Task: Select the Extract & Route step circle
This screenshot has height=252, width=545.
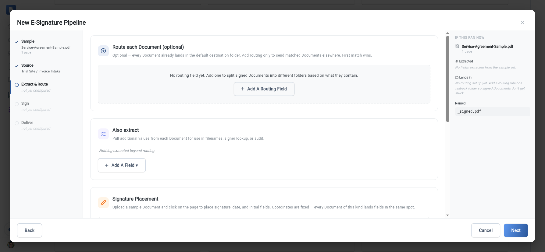Action: click(x=17, y=85)
